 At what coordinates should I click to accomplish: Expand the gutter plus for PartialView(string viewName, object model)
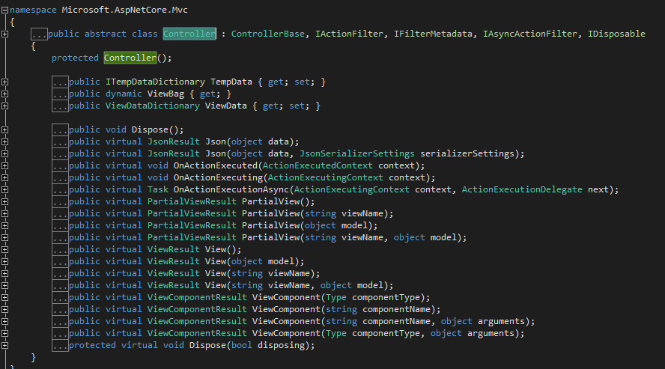click(x=4, y=237)
